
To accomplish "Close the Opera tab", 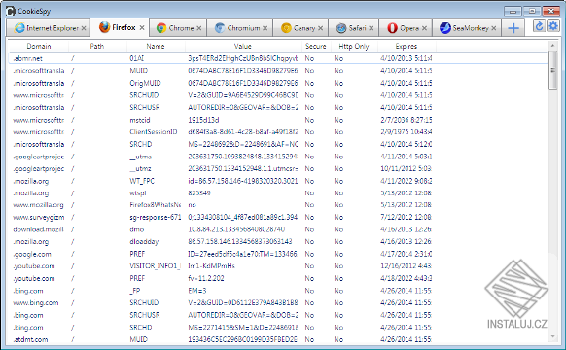I will [x=424, y=28].
